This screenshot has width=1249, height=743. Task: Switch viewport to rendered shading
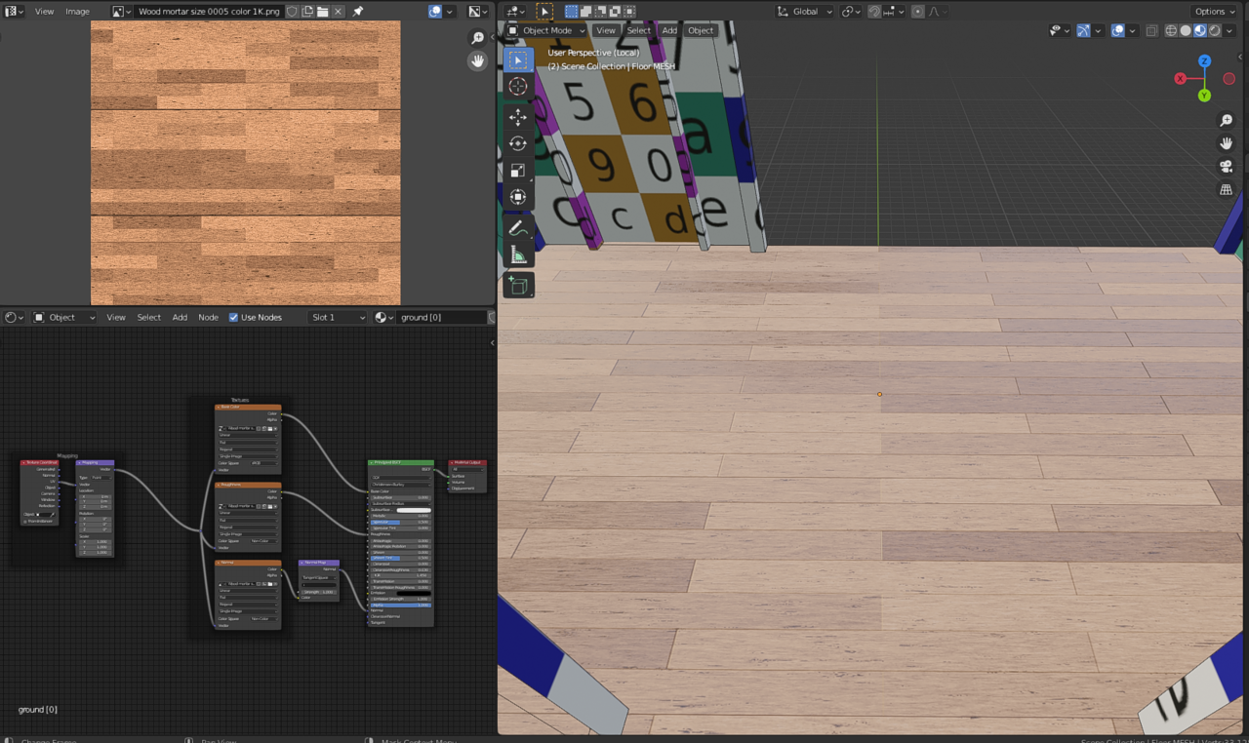[x=1215, y=30]
